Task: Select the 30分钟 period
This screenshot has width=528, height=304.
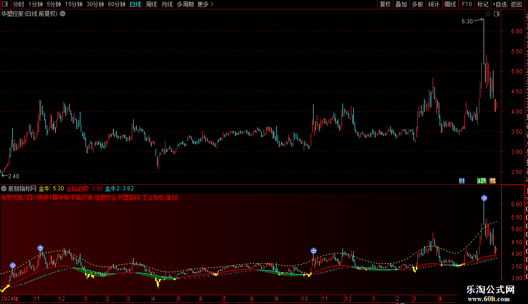Action: pyautogui.click(x=95, y=4)
